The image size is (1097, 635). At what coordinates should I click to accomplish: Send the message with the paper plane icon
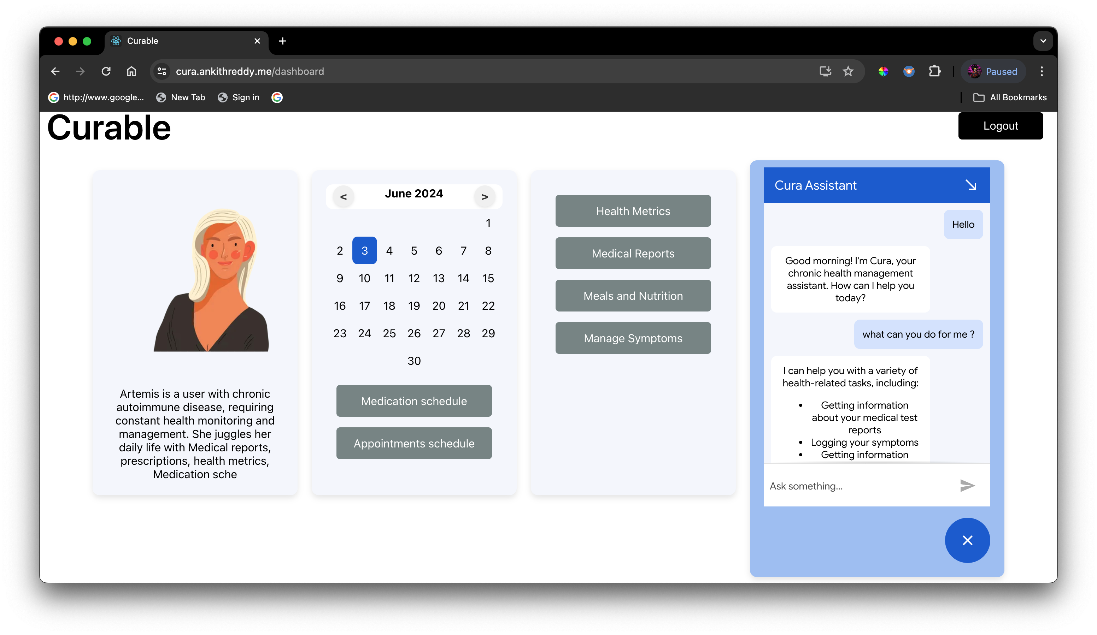pyautogui.click(x=967, y=485)
